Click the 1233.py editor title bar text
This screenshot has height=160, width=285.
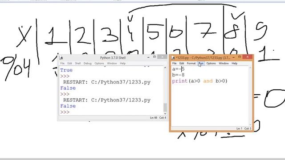[x=203, y=58]
